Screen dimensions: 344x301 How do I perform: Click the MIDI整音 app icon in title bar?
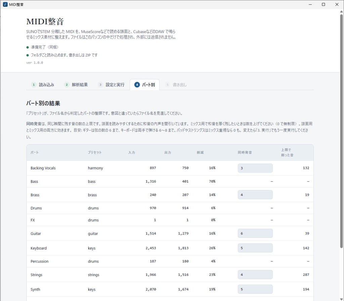(x=5, y=4)
